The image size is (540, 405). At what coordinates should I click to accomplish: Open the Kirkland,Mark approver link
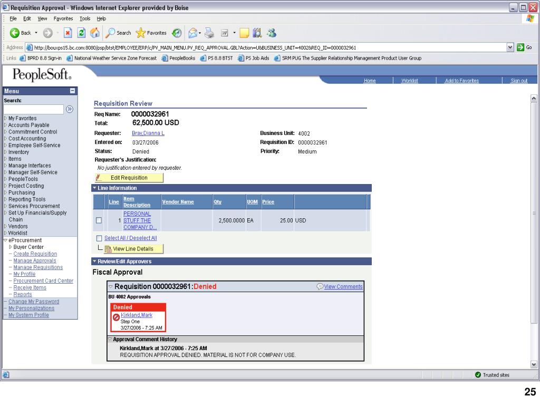click(x=137, y=315)
